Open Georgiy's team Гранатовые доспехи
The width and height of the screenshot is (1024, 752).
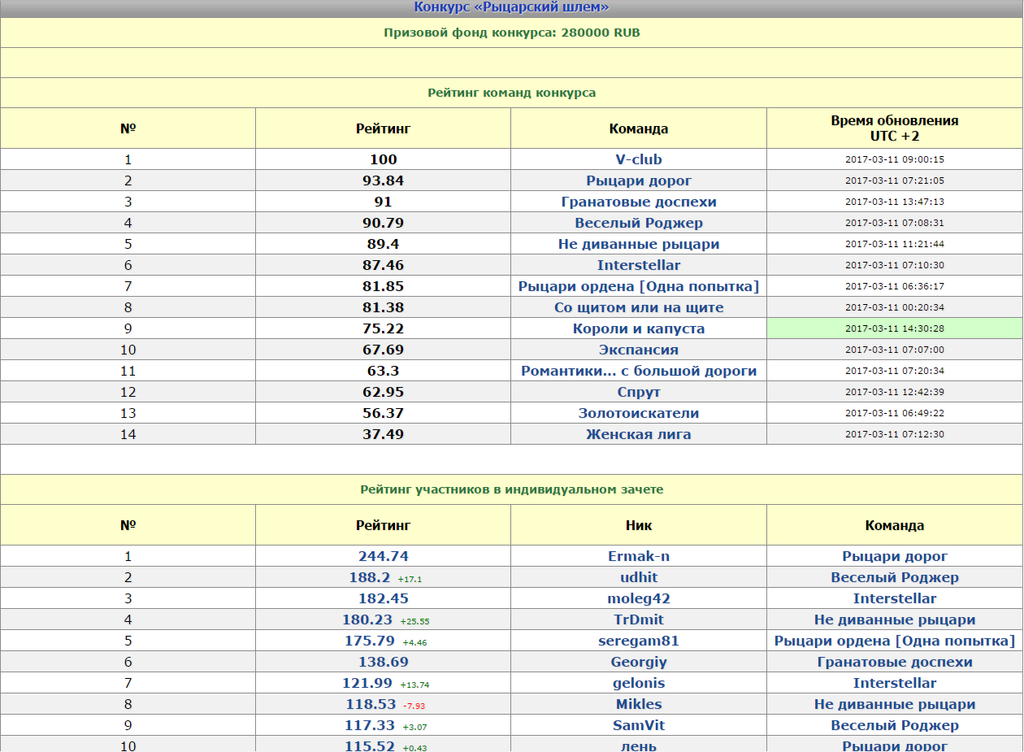click(x=895, y=662)
